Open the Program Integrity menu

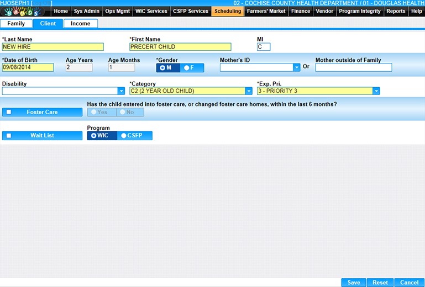pos(360,11)
